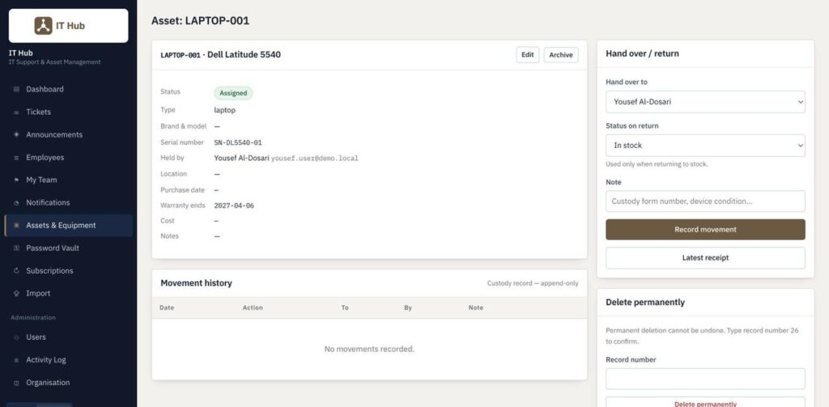The width and height of the screenshot is (829, 407).
Task: Click the 'No movements recorded.' message
Action: 369,349
